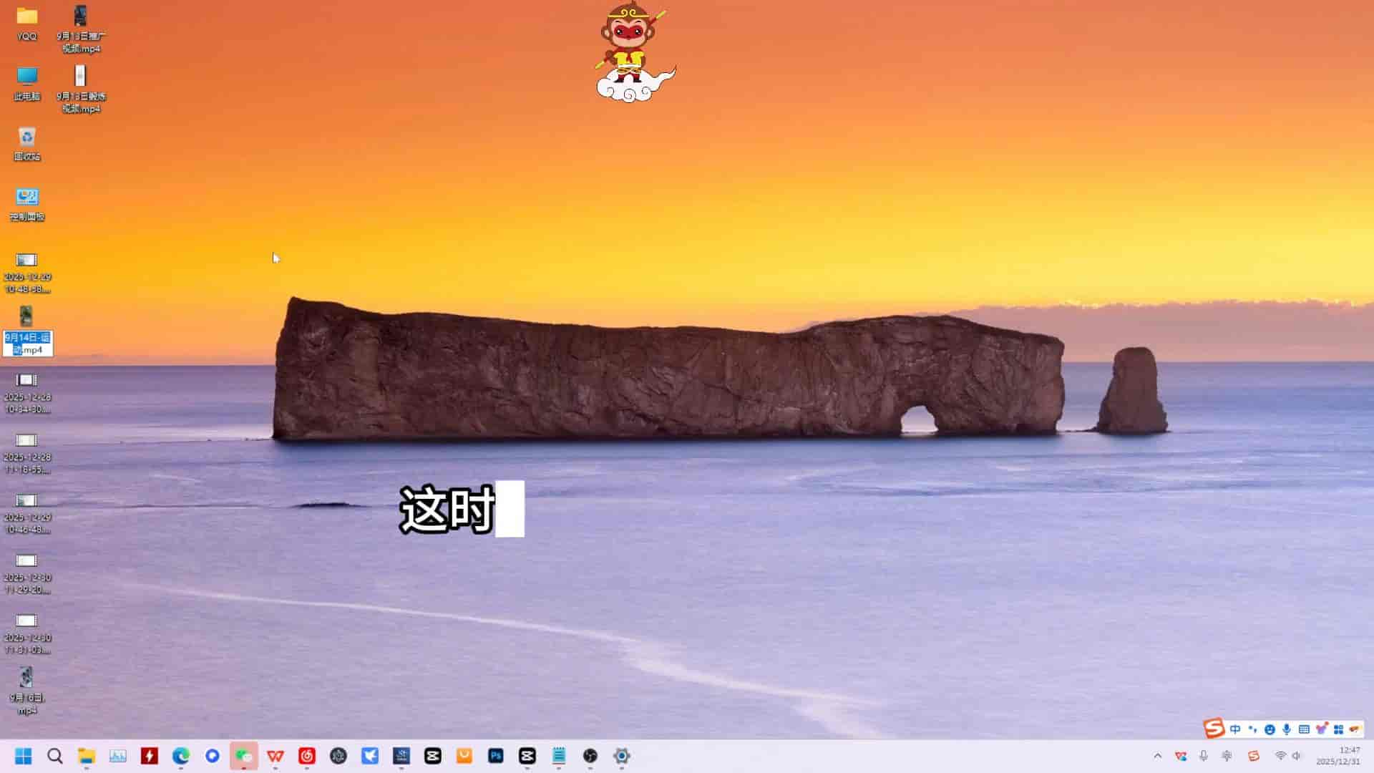Open the Windows Start menu

pyautogui.click(x=24, y=756)
